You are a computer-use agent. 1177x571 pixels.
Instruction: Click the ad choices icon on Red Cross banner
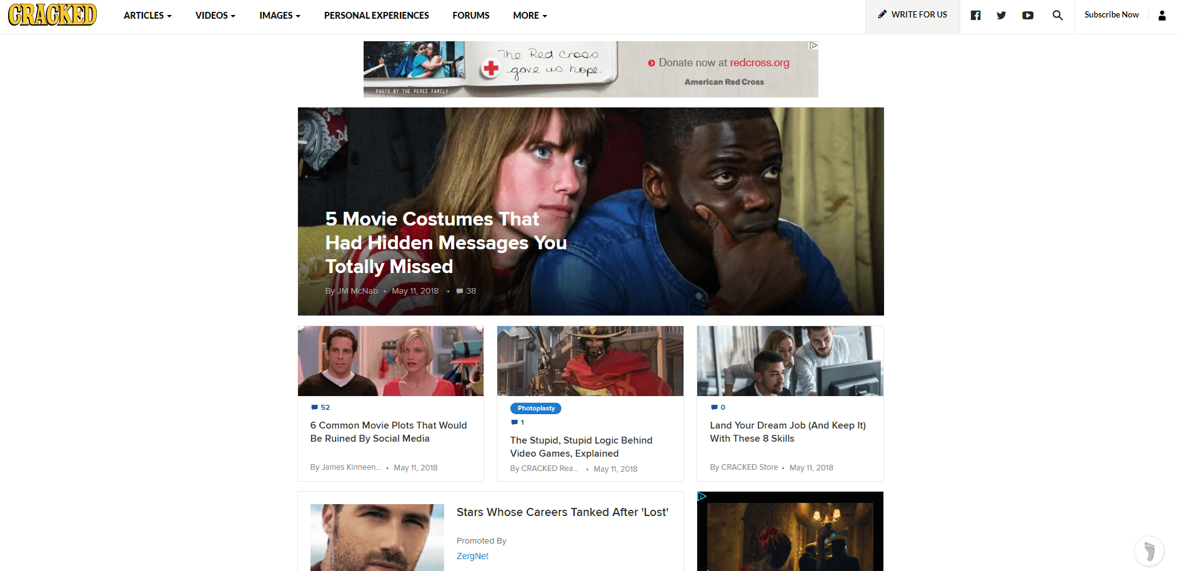point(813,46)
